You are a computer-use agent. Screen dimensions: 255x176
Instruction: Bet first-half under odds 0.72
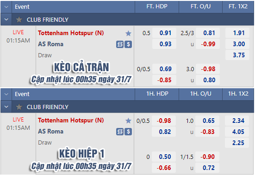pyautogui.click(x=207, y=168)
